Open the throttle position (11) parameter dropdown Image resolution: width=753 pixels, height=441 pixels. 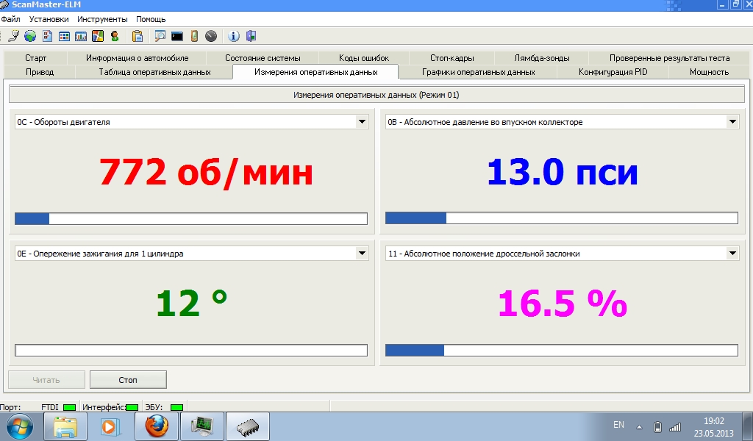click(x=732, y=254)
